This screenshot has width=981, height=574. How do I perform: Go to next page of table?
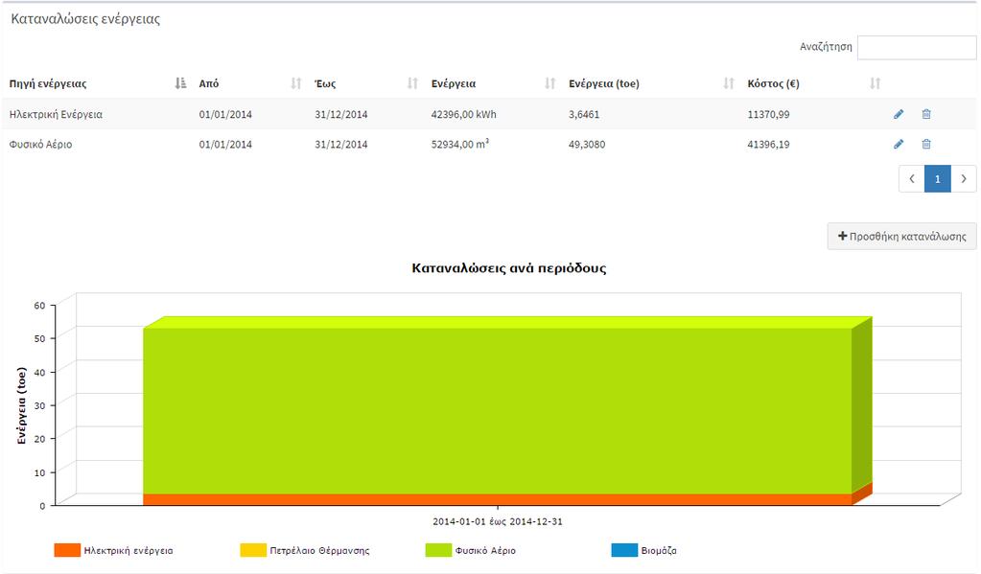coord(964,179)
